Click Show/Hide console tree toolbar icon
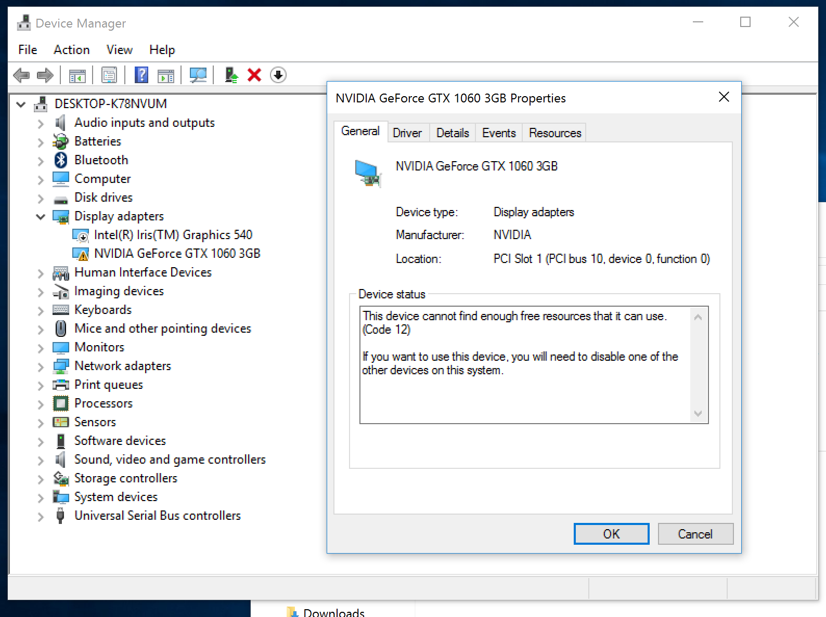This screenshot has height=617, width=826. [x=78, y=75]
